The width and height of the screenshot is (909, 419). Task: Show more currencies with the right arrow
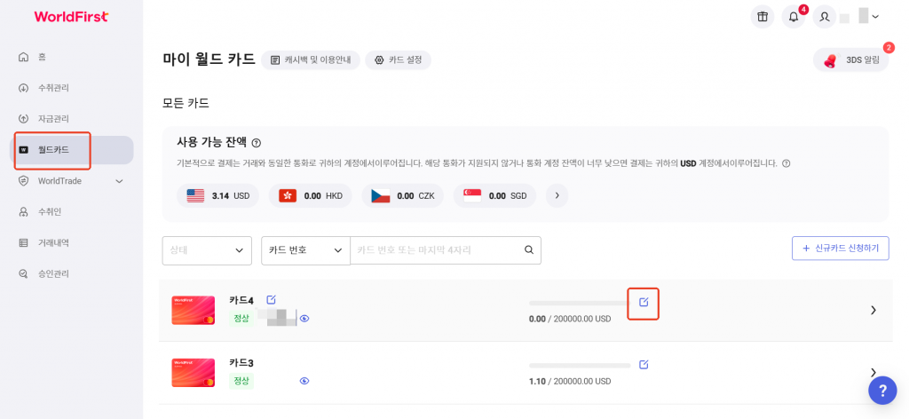[557, 196]
